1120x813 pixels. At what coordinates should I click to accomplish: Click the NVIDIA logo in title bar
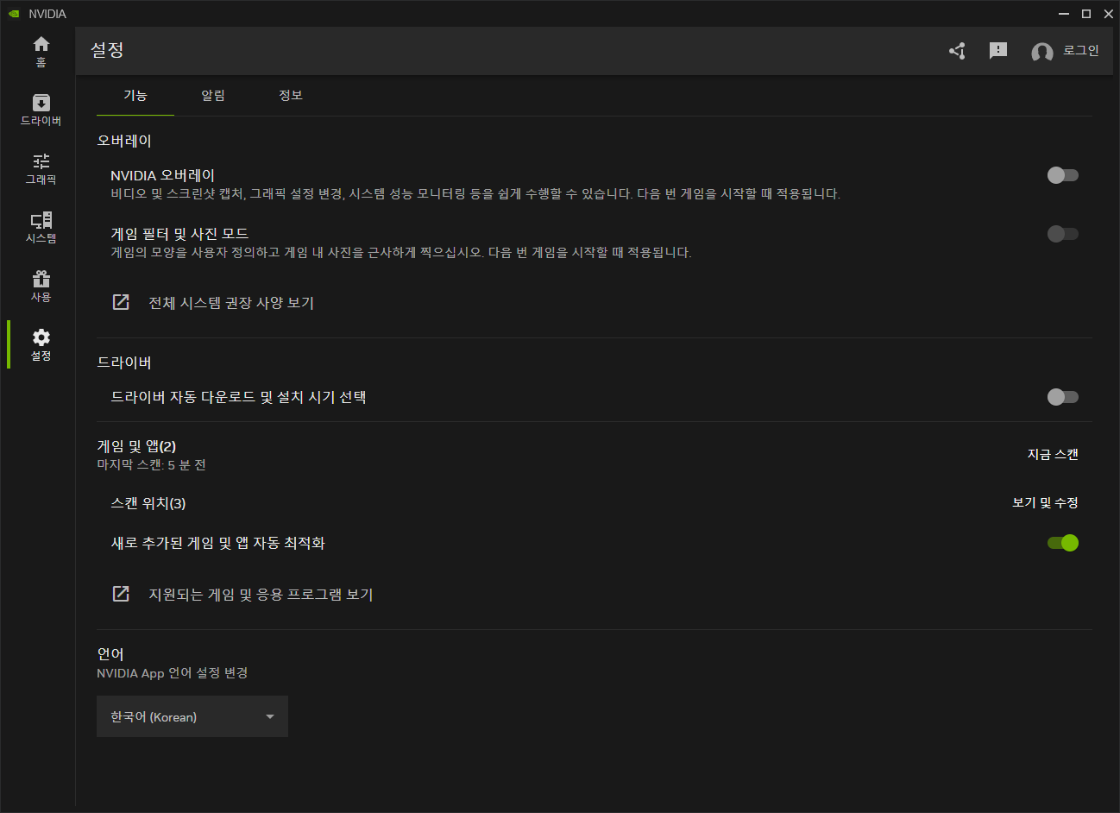click(x=14, y=14)
